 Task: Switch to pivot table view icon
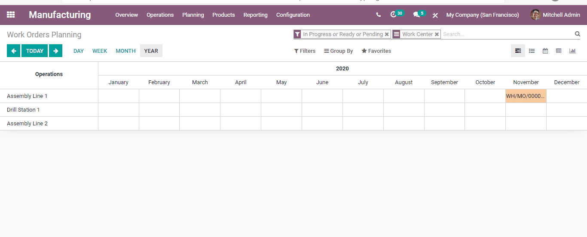click(x=559, y=51)
